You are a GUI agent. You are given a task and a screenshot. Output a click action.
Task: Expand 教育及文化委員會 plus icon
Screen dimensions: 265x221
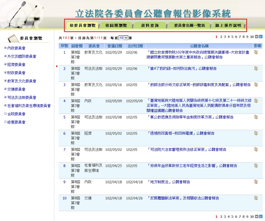5,81
